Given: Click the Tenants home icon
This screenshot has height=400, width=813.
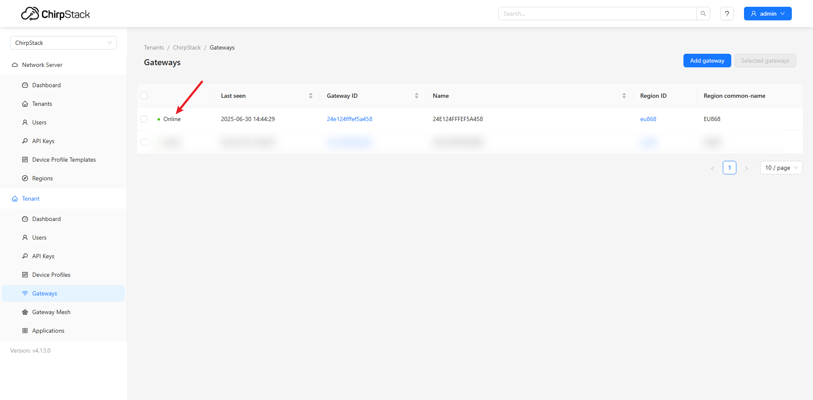Looking at the screenshot, I should click(25, 104).
